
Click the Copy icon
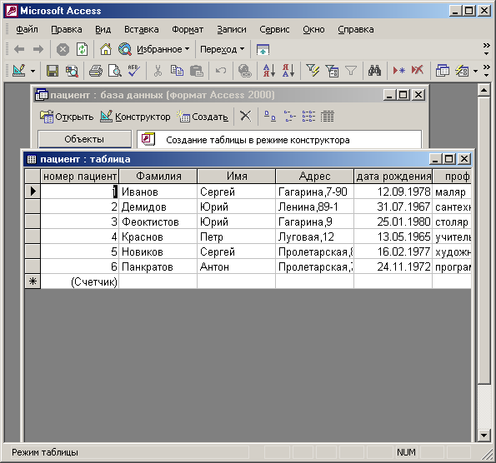[x=177, y=71]
